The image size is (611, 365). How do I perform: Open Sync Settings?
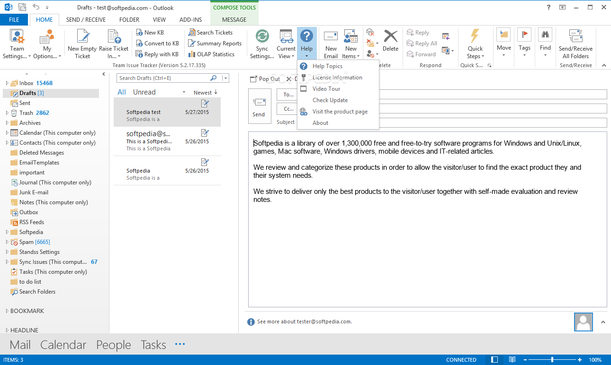point(262,44)
